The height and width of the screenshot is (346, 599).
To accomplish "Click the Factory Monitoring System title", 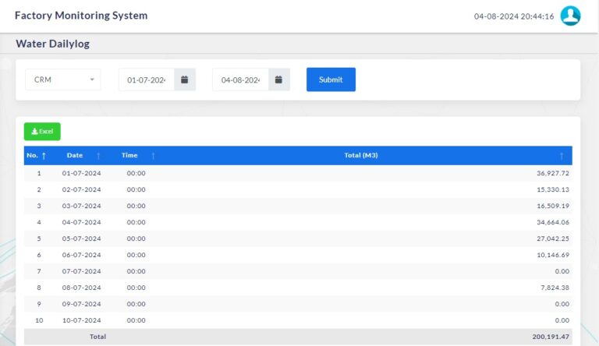I will point(81,16).
